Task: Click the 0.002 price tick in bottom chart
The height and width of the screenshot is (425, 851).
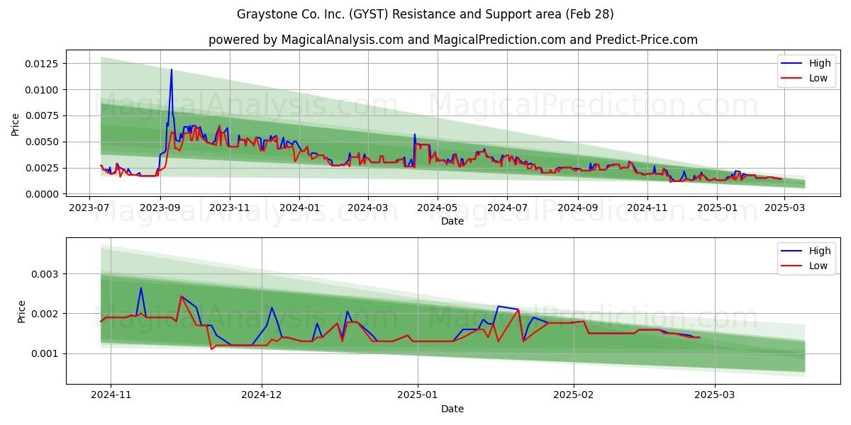Action: click(x=46, y=314)
